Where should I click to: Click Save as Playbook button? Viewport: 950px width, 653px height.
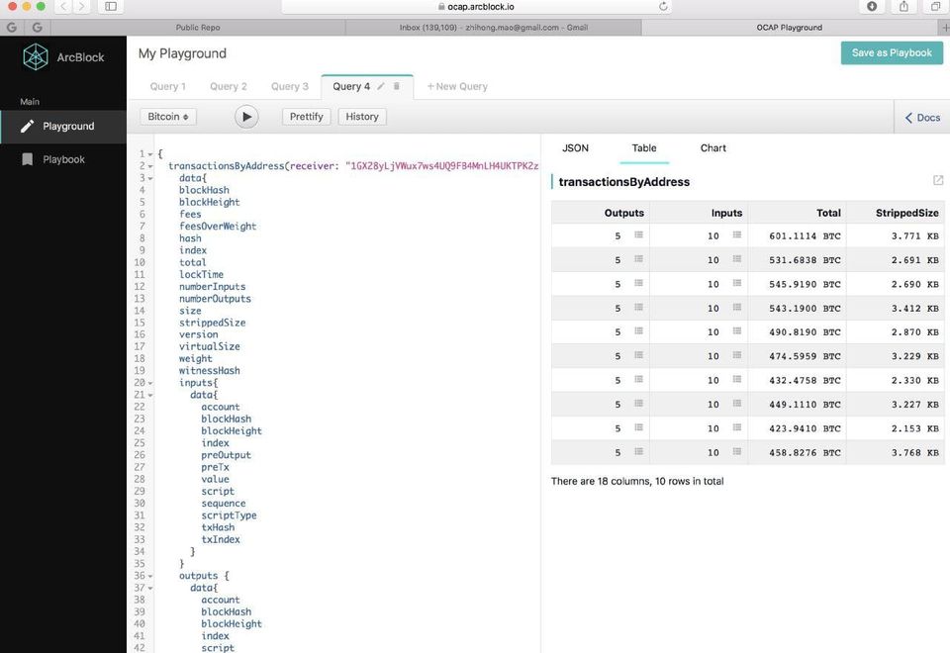coord(891,53)
